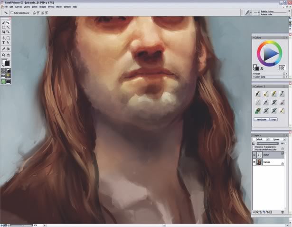This screenshot has height=227, width=292.
Task: Select the Text tool
Action: (3, 43)
